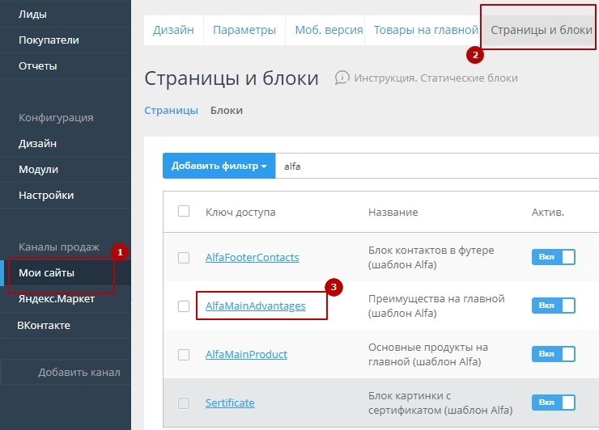Turn off the AlfaMainProduct active switch
Screen dimensions: 599x430
click(x=553, y=354)
